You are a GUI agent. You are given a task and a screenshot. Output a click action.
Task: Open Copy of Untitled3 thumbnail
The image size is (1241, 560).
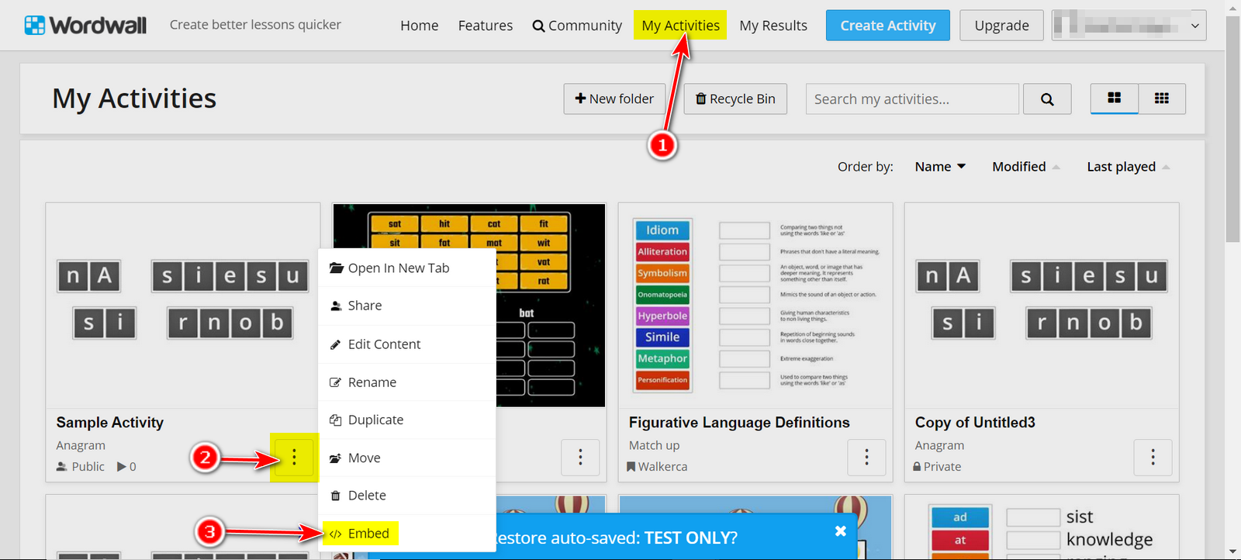1042,306
